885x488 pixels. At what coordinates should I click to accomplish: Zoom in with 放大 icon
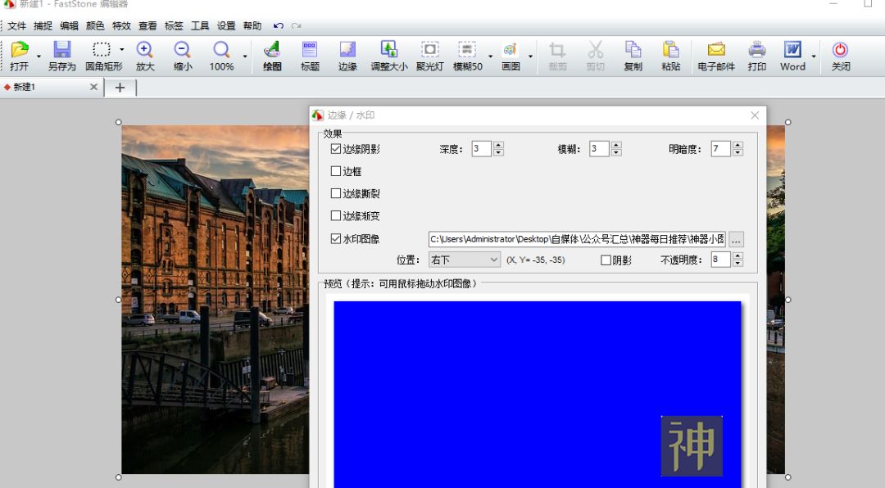tap(144, 56)
